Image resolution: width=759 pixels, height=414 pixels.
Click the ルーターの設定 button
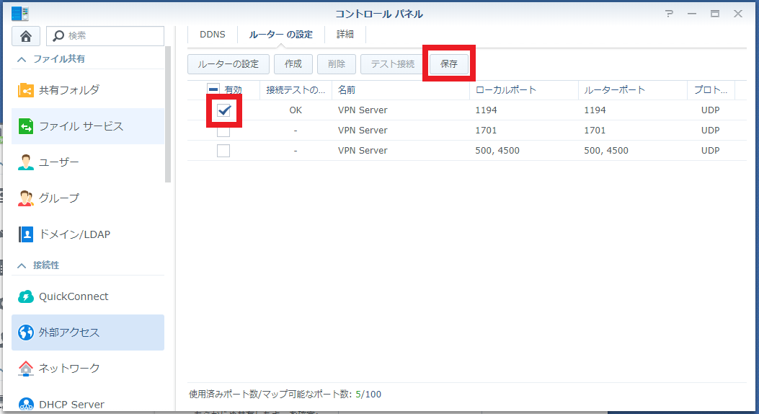click(228, 64)
